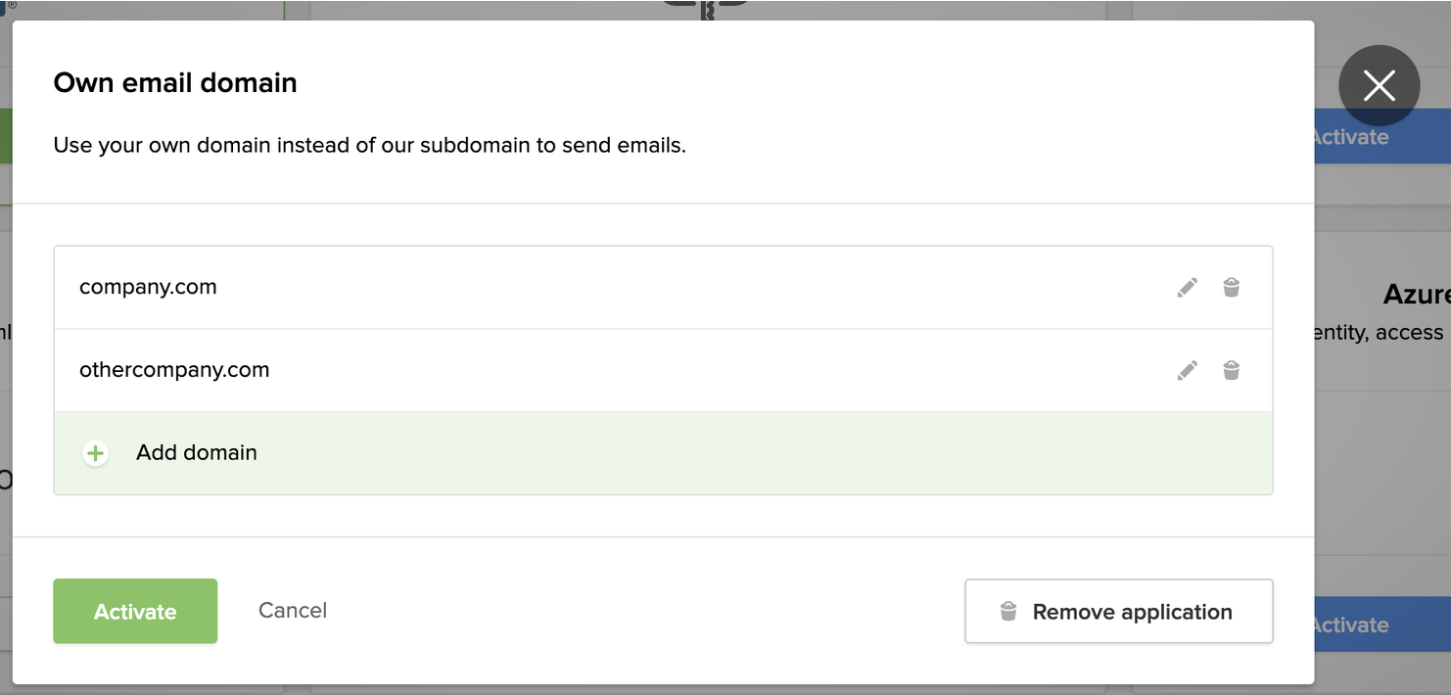1451x695 pixels.
Task: Edit the othercompany.com domain entry
Action: tap(1187, 370)
